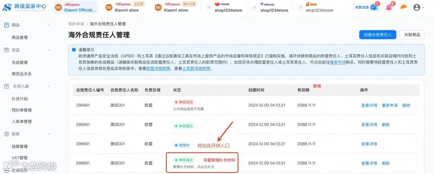The height and width of the screenshot is (174, 434).
Task: Click the 审核驳回 status tag
Action: tap(184, 102)
